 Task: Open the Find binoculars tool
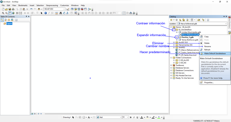(60, 13)
